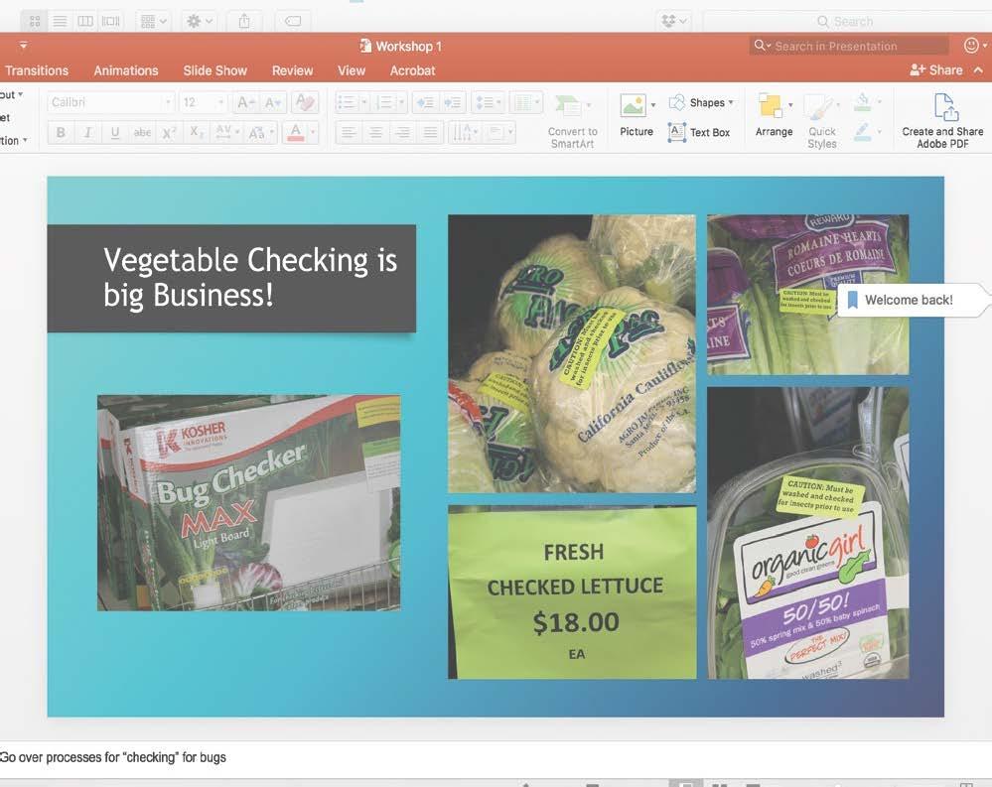The height and width of the screenshot is (787, 992).
Task: Open the View tab
Action: [x=352, y=70]
